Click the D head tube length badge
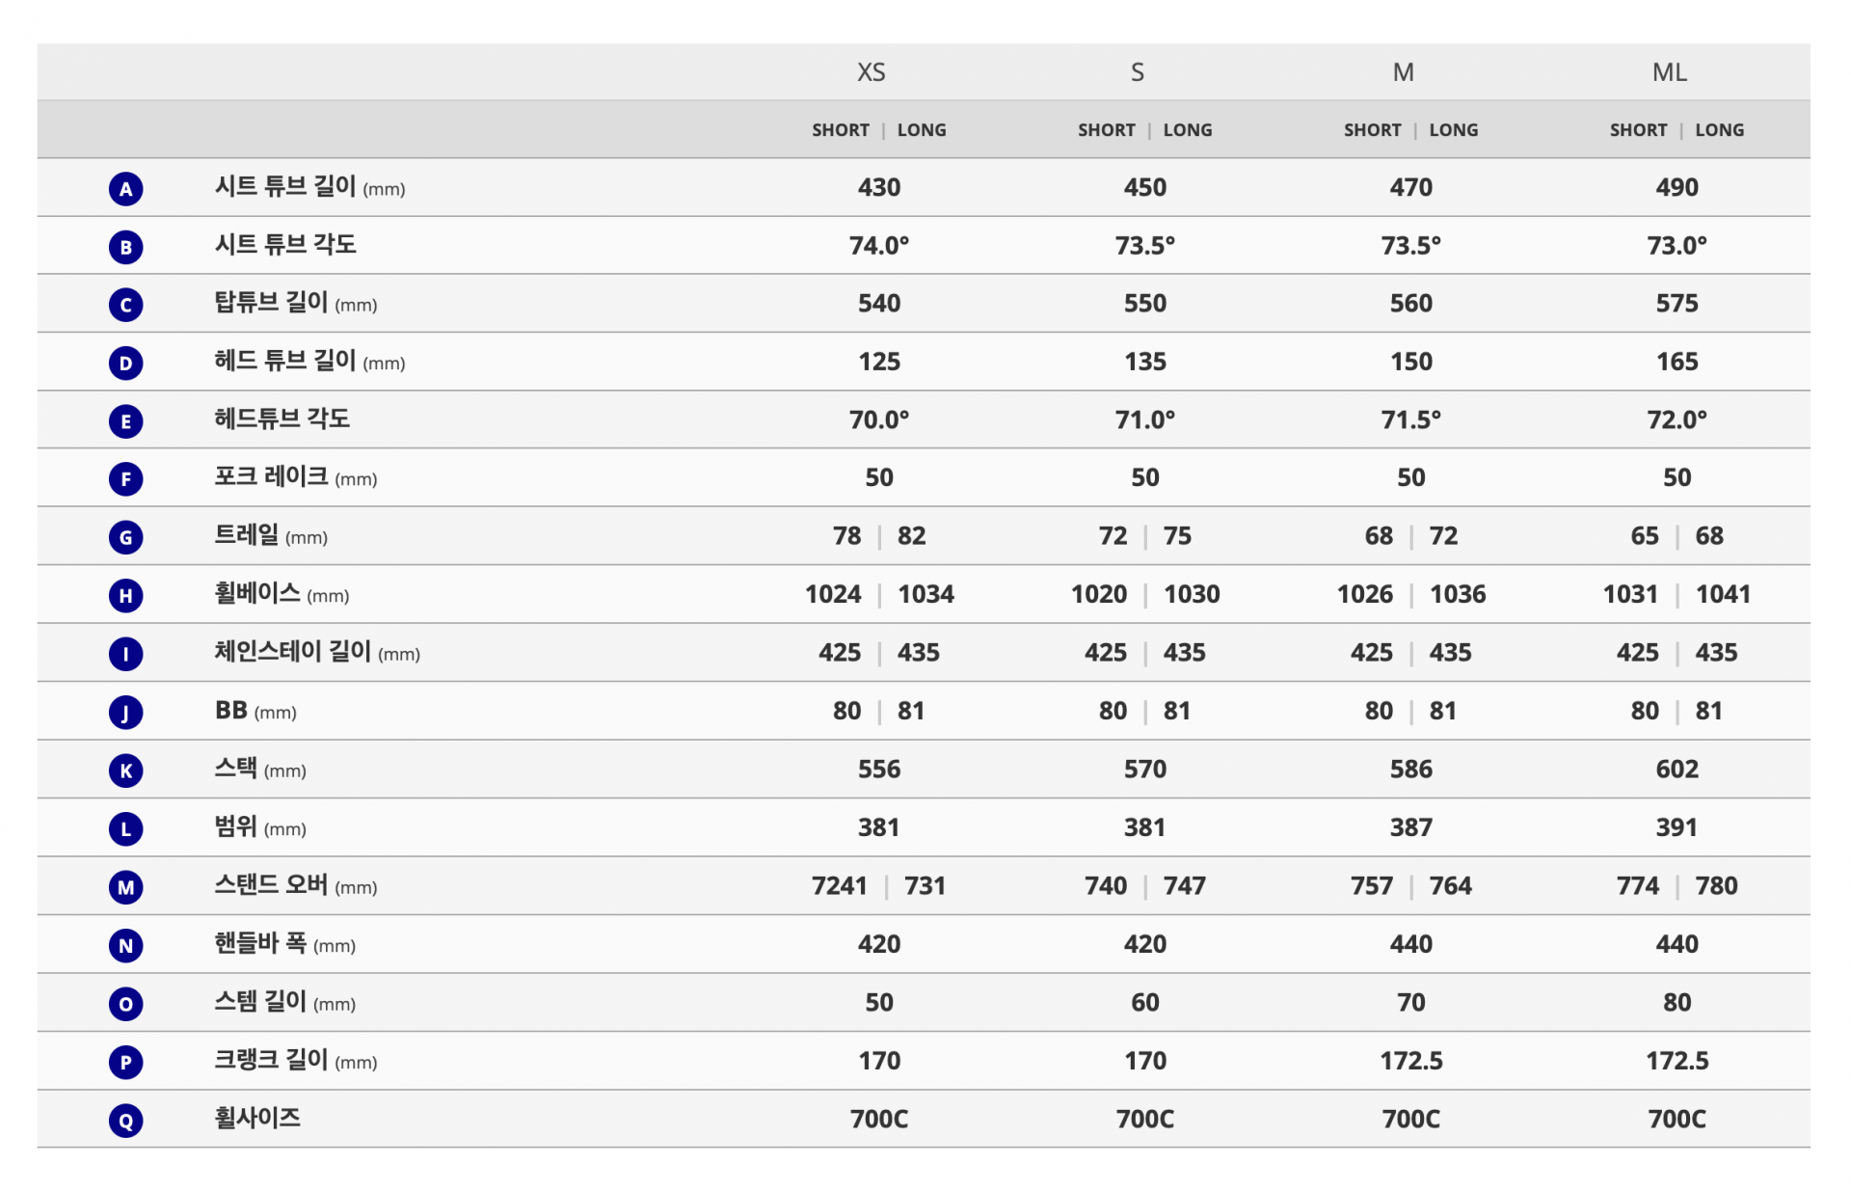 [x=125, y=363]
